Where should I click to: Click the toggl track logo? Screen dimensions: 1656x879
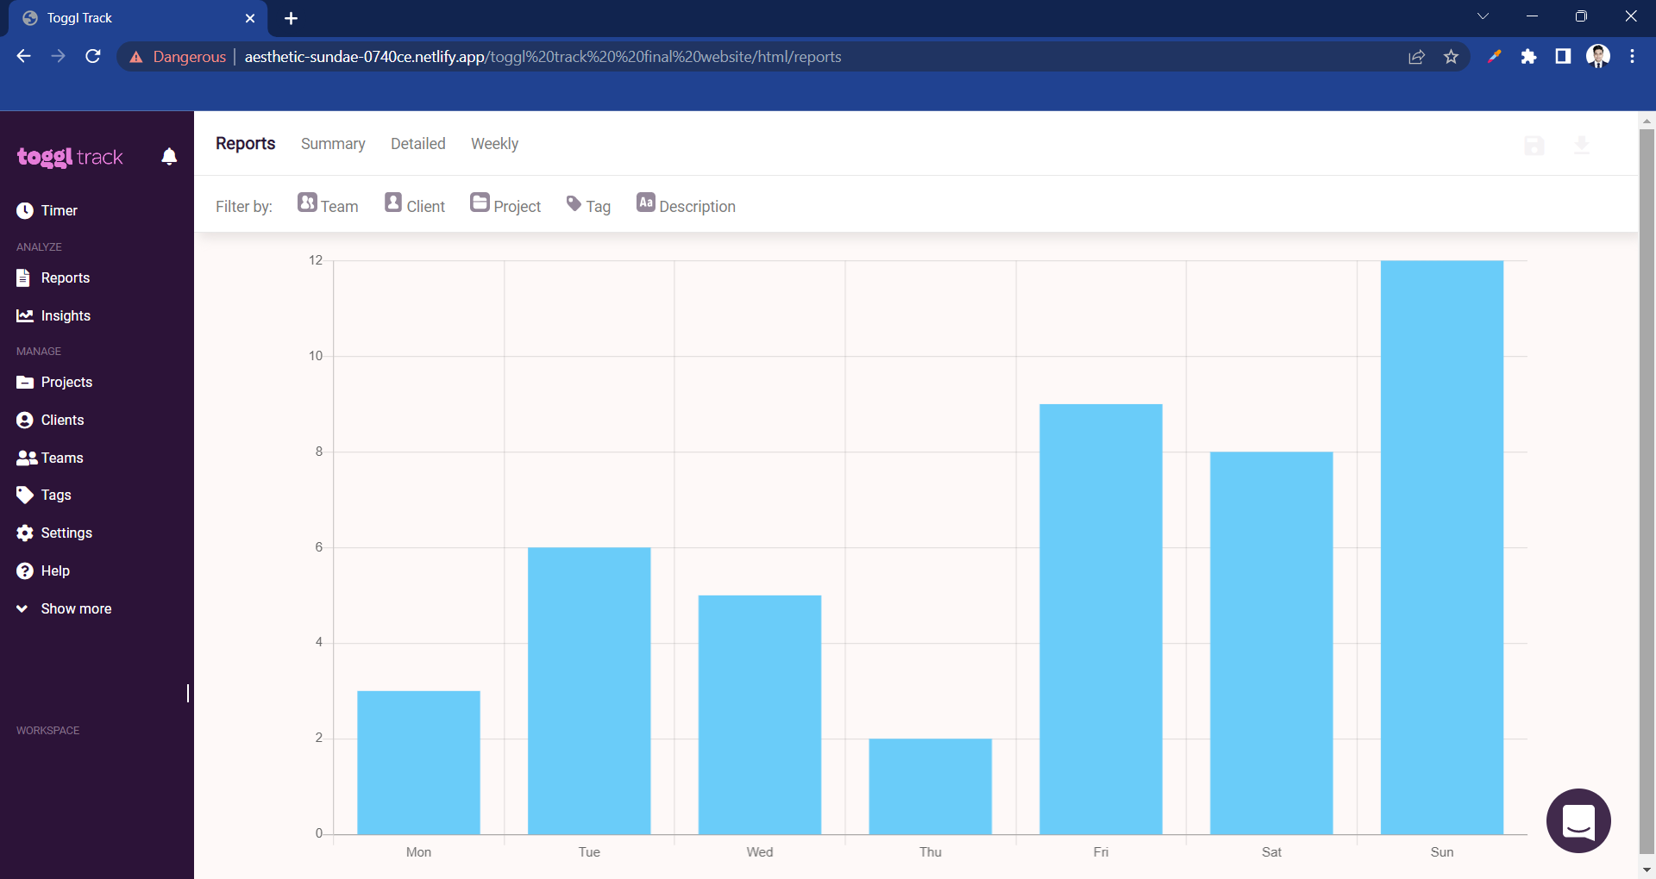[x=70, y=157]
